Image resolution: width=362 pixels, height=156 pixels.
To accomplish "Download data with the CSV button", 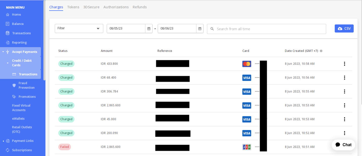I will pos(344,28).
